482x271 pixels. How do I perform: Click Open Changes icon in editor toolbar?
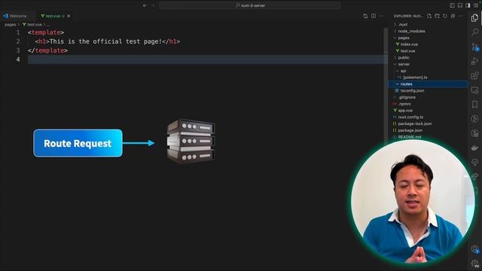[365, 16]
